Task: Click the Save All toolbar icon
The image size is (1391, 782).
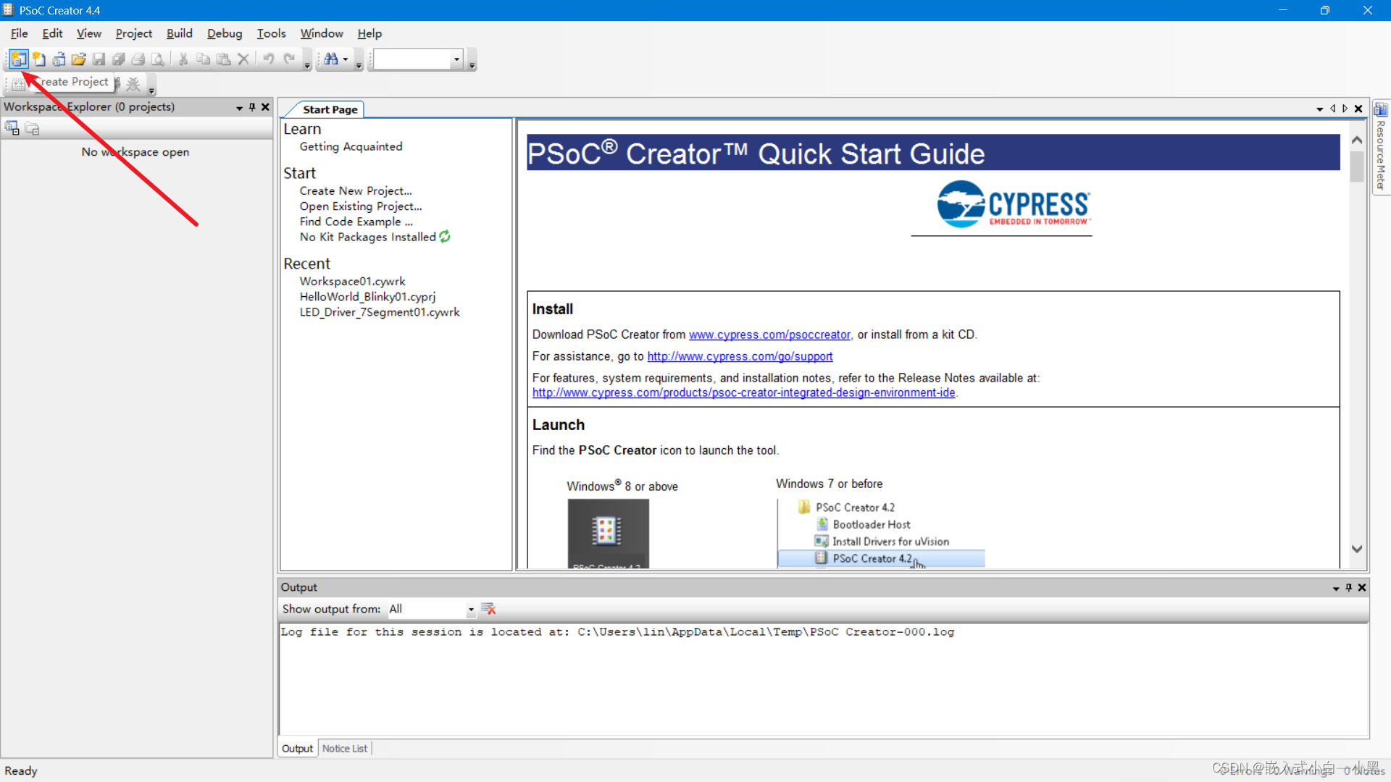Action: 119,59
